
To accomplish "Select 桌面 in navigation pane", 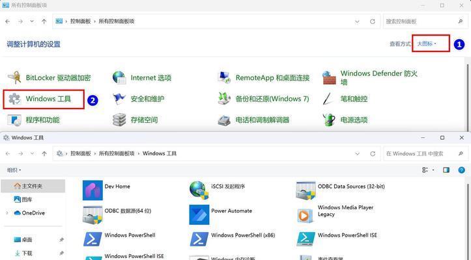I will click(x=23, y=240).
